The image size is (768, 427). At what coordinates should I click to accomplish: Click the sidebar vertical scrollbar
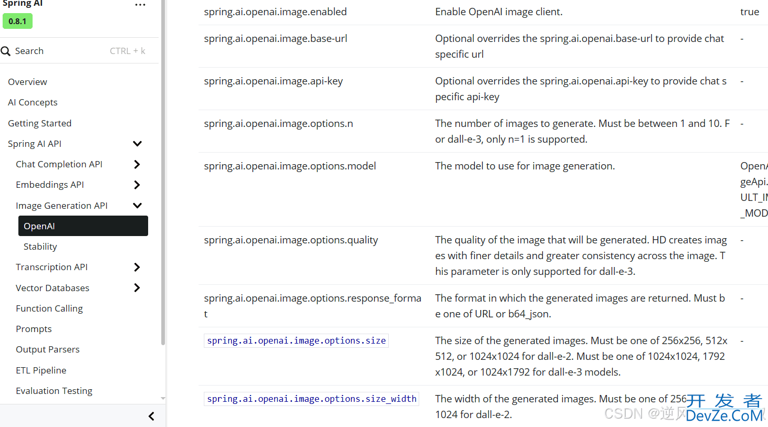[163, 173]
